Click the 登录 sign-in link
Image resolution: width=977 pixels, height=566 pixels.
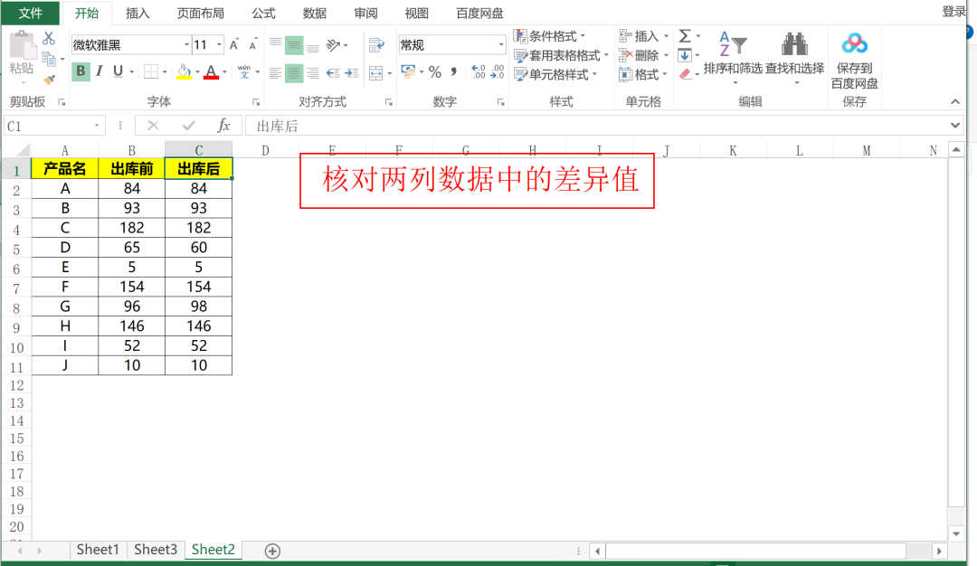pos(954,12)
